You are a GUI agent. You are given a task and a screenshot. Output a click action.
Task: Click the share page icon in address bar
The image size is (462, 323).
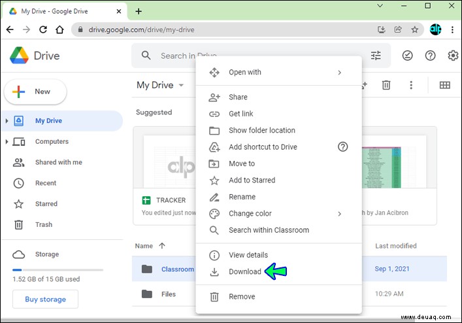(398, 29)
